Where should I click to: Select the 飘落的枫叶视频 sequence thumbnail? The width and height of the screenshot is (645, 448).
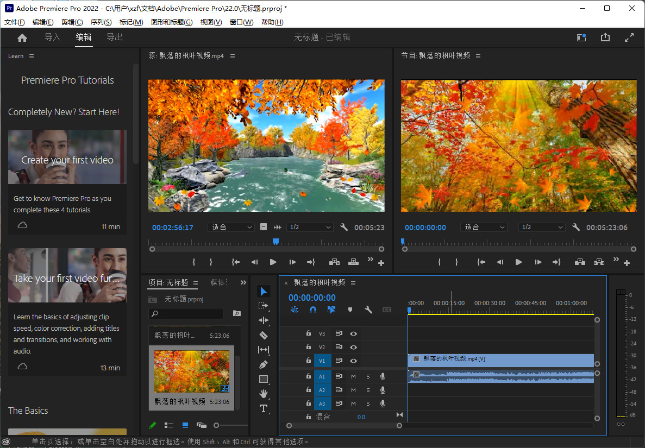(192, 371)
